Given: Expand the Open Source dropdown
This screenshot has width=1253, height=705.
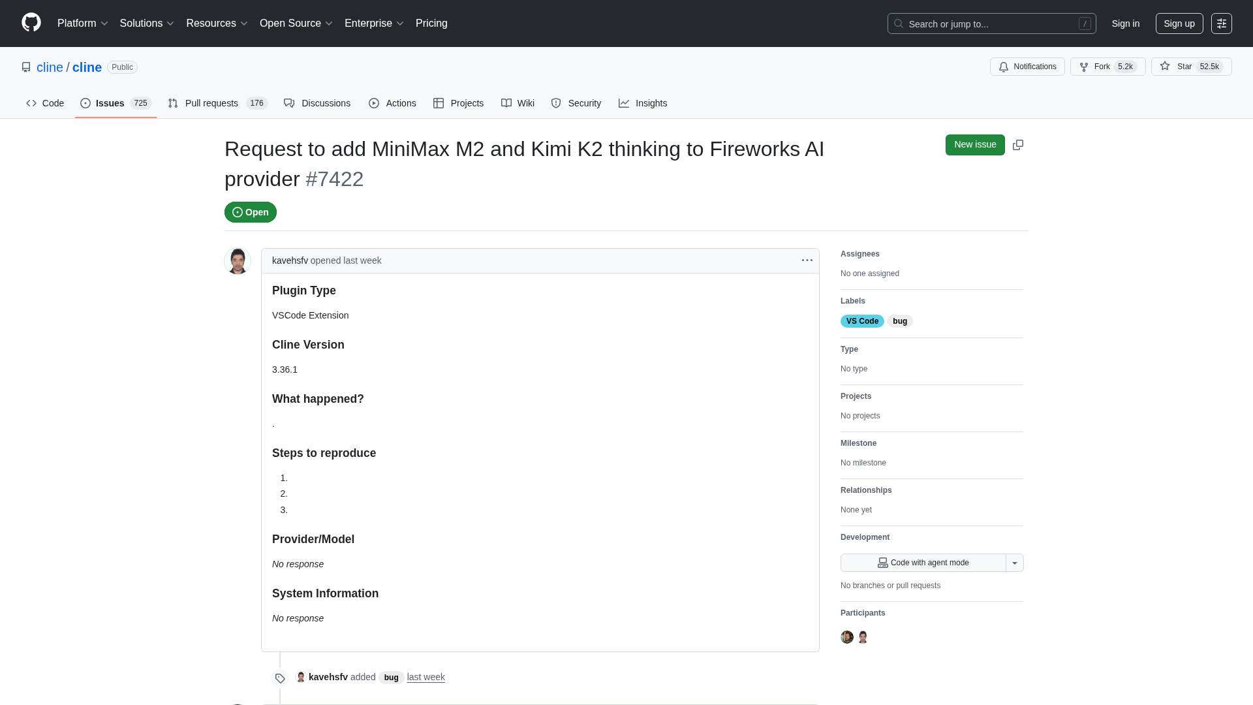Looking at the screenshot, I should pyautogui.click(x=296, y=23).
